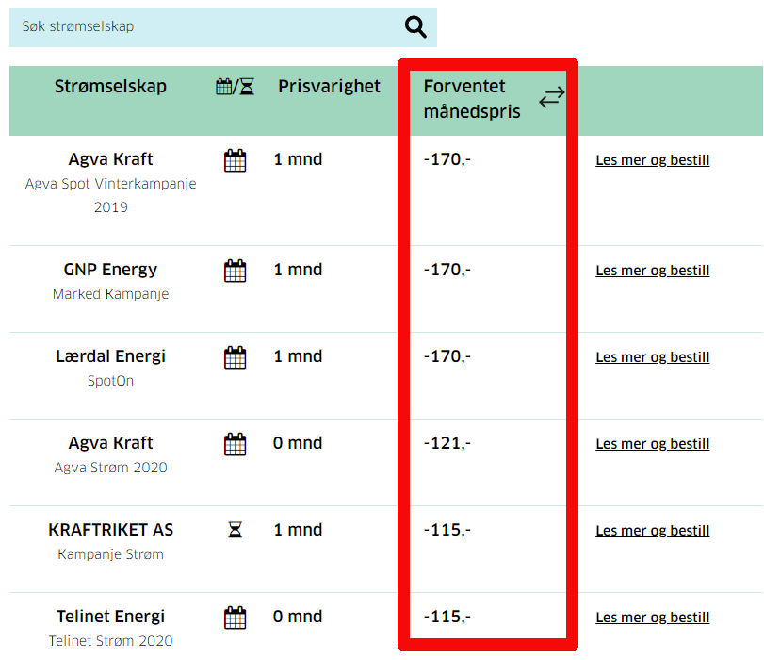Click the Agva Spot Vinterkampanje 2019 product name
Image resolution: width=764 pixels, height=660 pixels.
(110, 195)
